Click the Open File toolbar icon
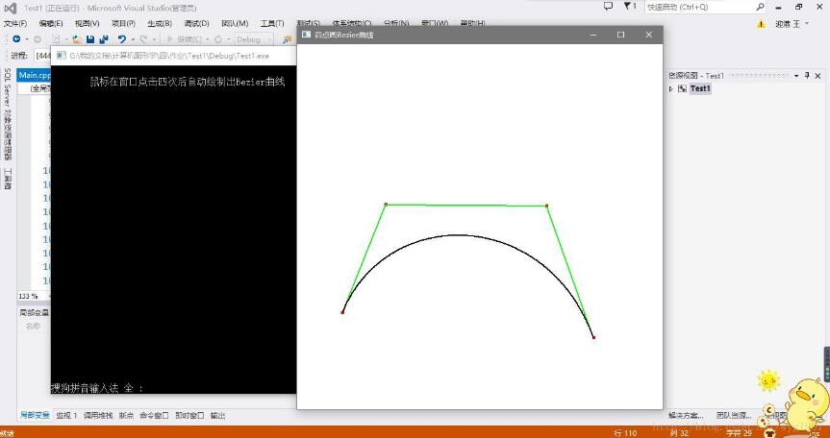 (77, 39)
